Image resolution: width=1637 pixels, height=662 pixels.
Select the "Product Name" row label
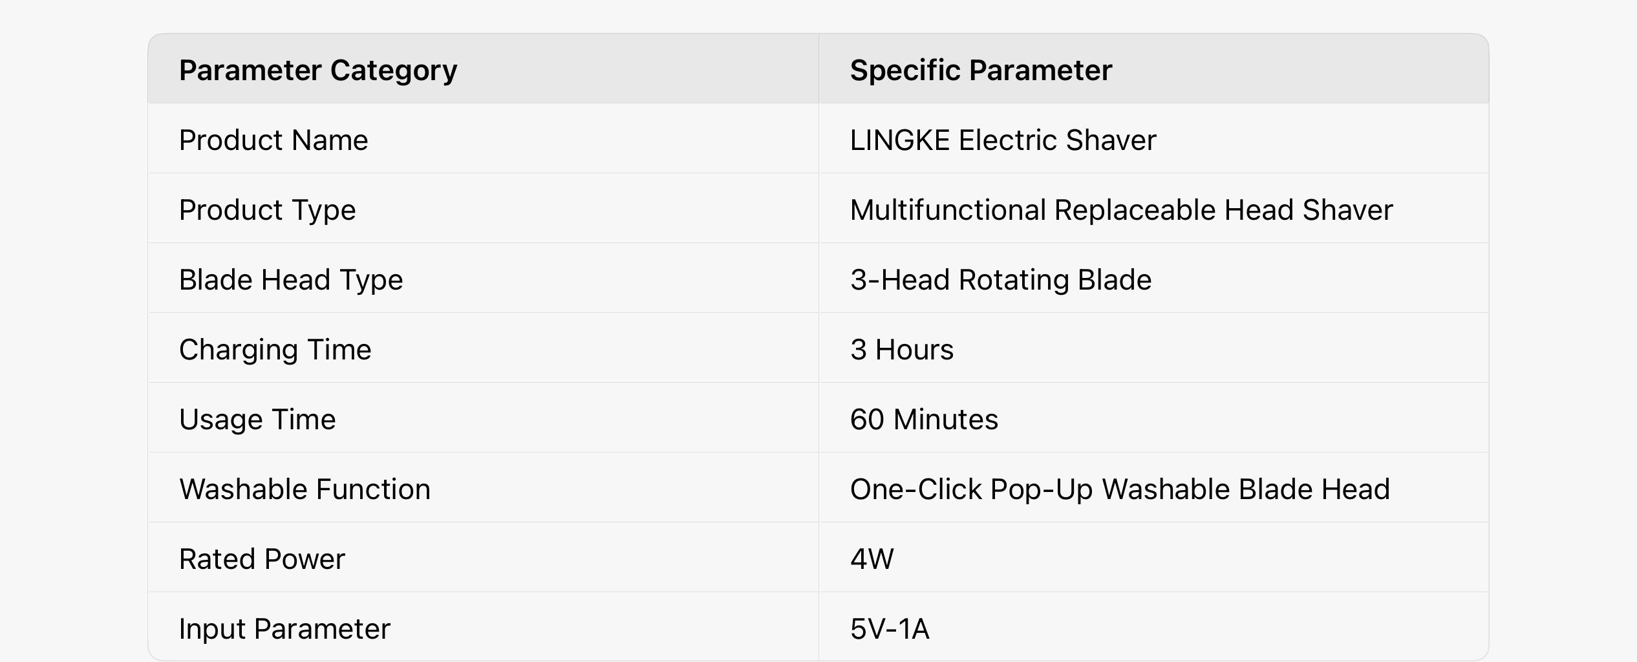coord(273,140)
